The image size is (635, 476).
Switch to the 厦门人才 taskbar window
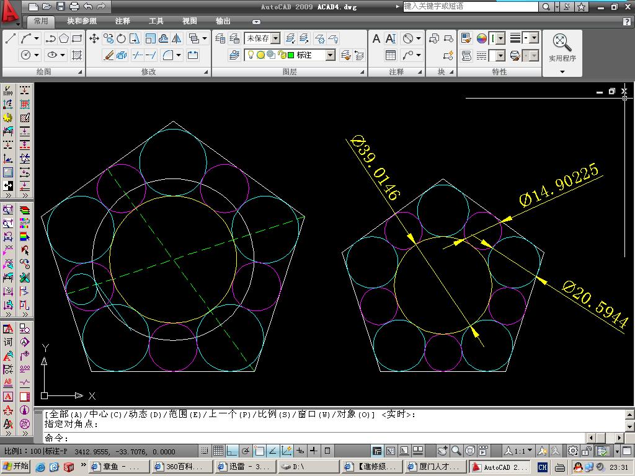[x=435, y=467]
